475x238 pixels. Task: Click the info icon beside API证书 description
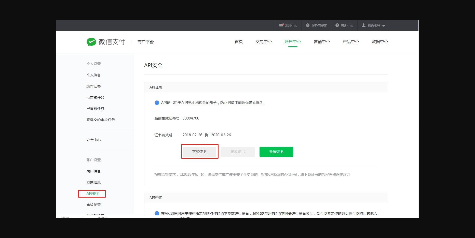coord(157,103)
